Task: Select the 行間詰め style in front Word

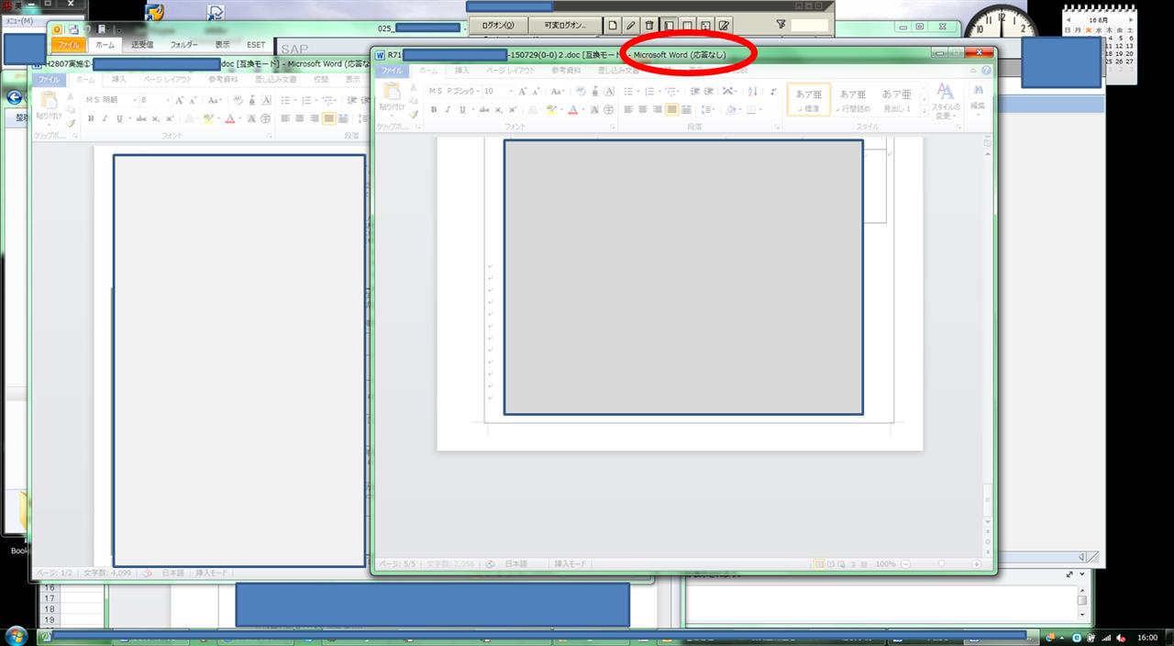Action: point(854,99)
